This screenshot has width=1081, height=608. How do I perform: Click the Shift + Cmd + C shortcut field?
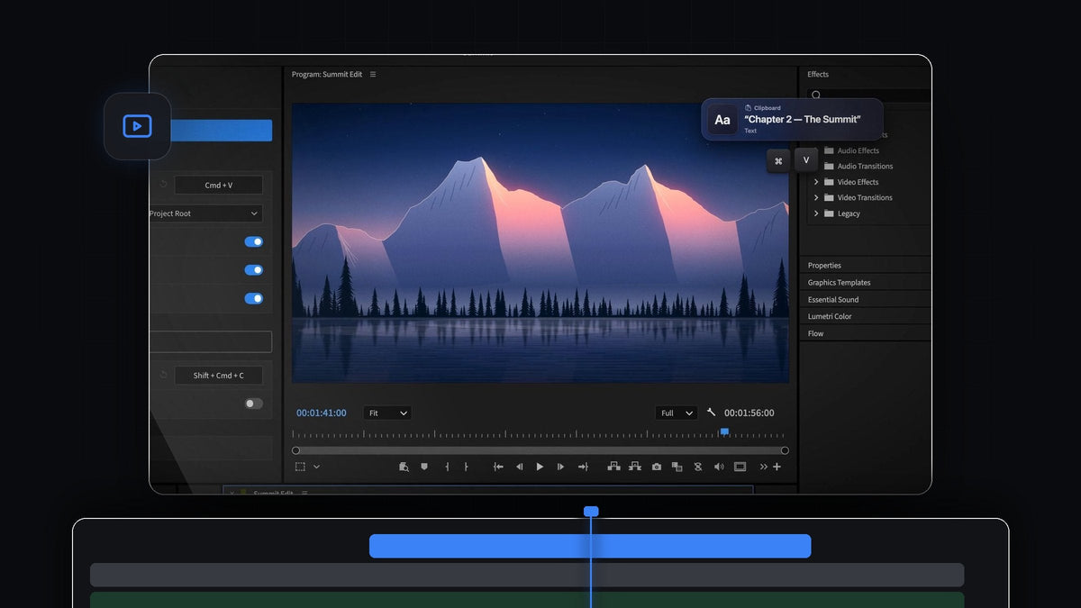point(219,375)
